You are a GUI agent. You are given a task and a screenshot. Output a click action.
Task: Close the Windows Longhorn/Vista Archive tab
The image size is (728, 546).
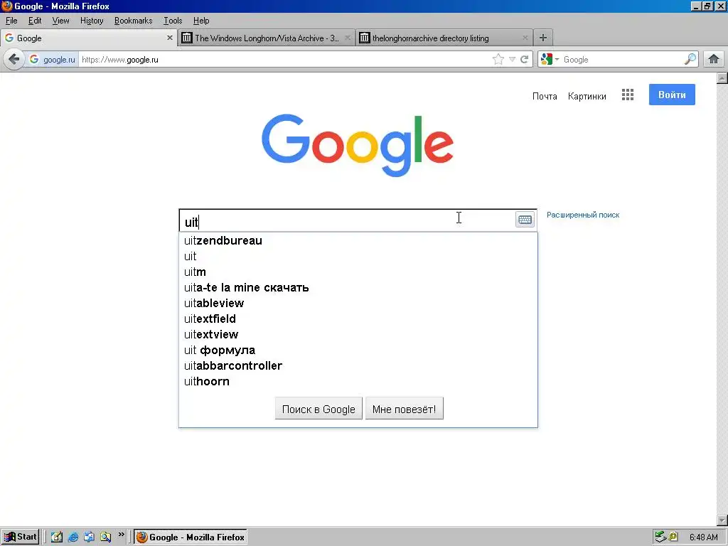pyautogui.click(x=347, y=38)
